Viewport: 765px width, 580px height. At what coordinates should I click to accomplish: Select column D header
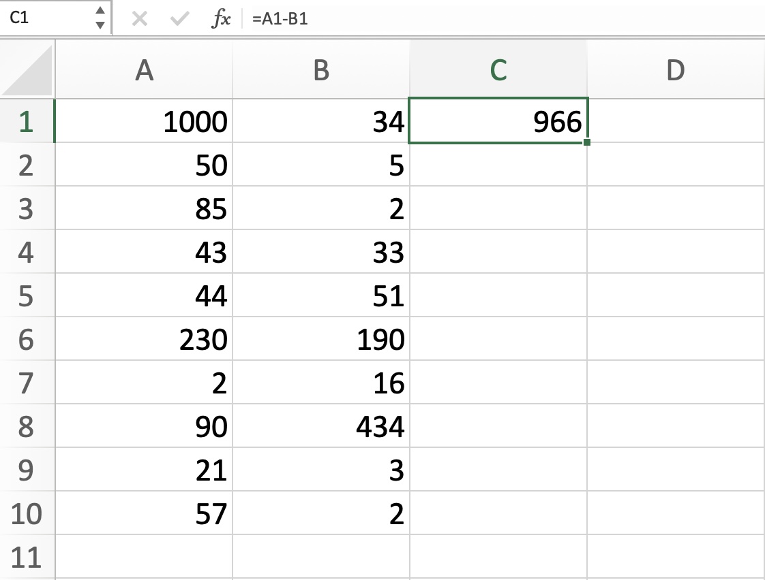pyautogui.click(x=676, y=69)
